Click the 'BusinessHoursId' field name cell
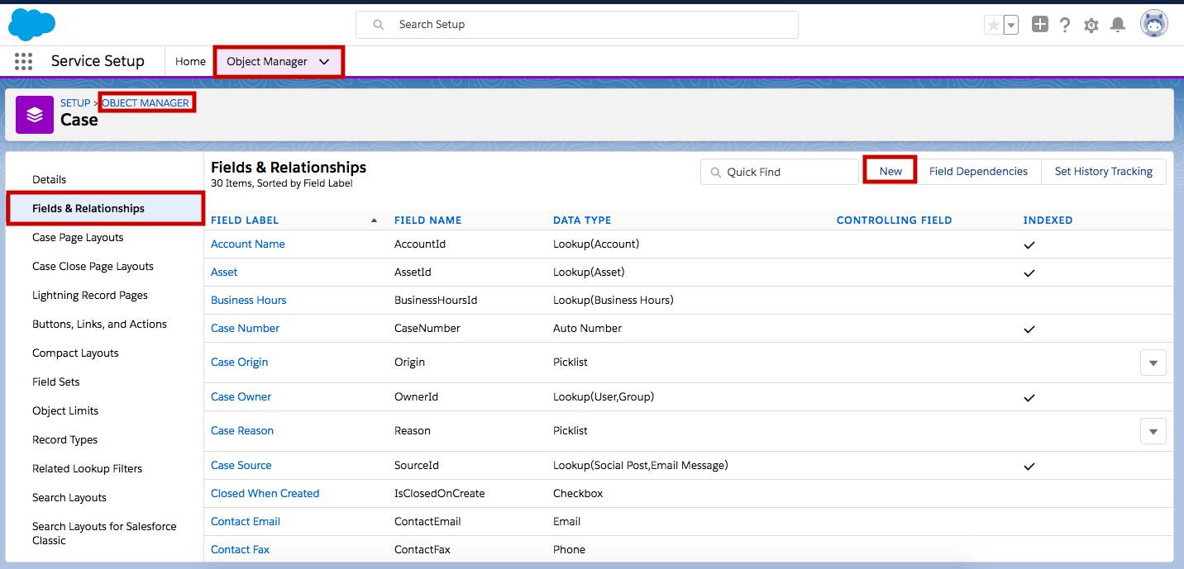This screenshot has height=569, width=1184. [436, 300]
